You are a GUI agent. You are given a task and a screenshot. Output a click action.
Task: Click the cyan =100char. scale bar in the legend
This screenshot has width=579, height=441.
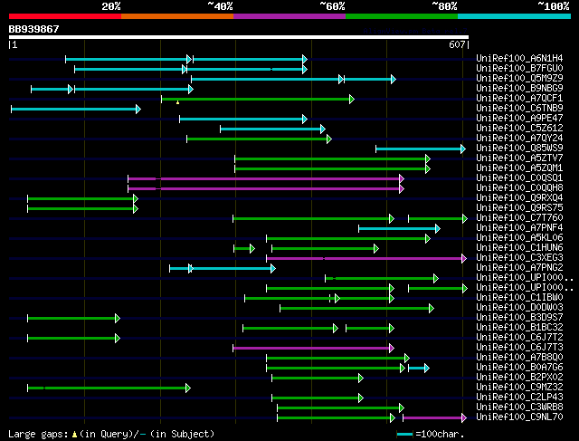point(404,435)
